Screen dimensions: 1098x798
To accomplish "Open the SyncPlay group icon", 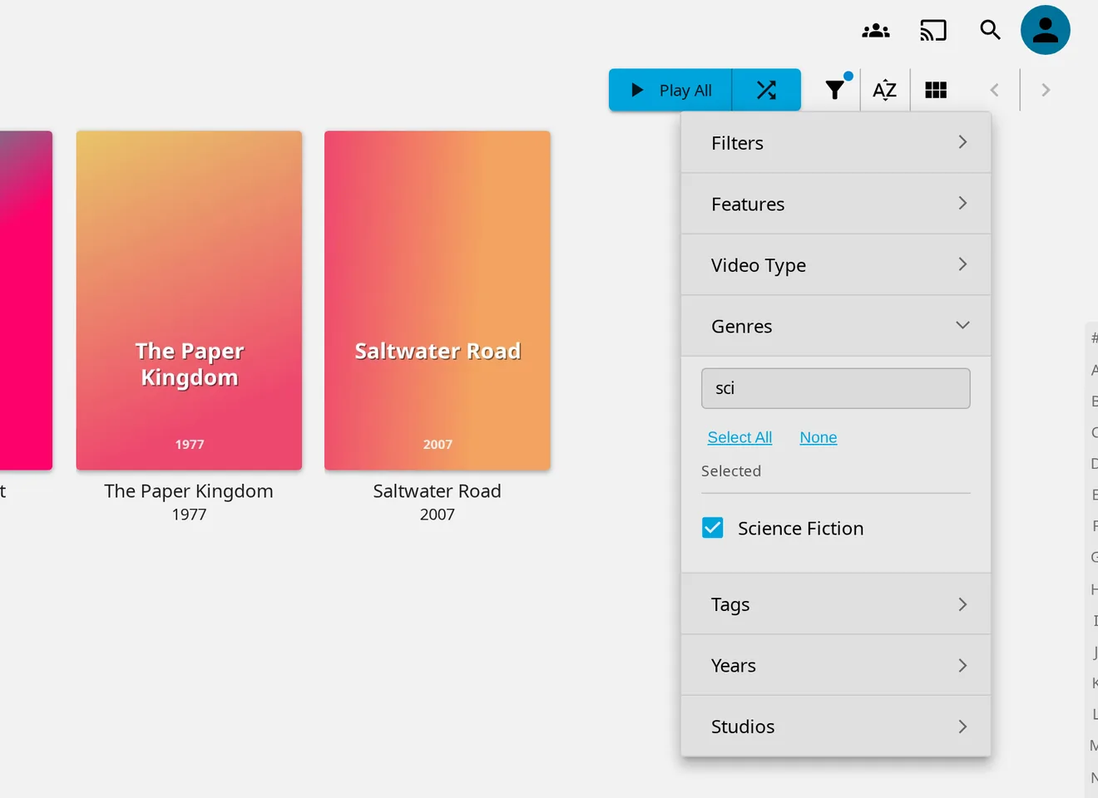I will (x=876, y=31).
